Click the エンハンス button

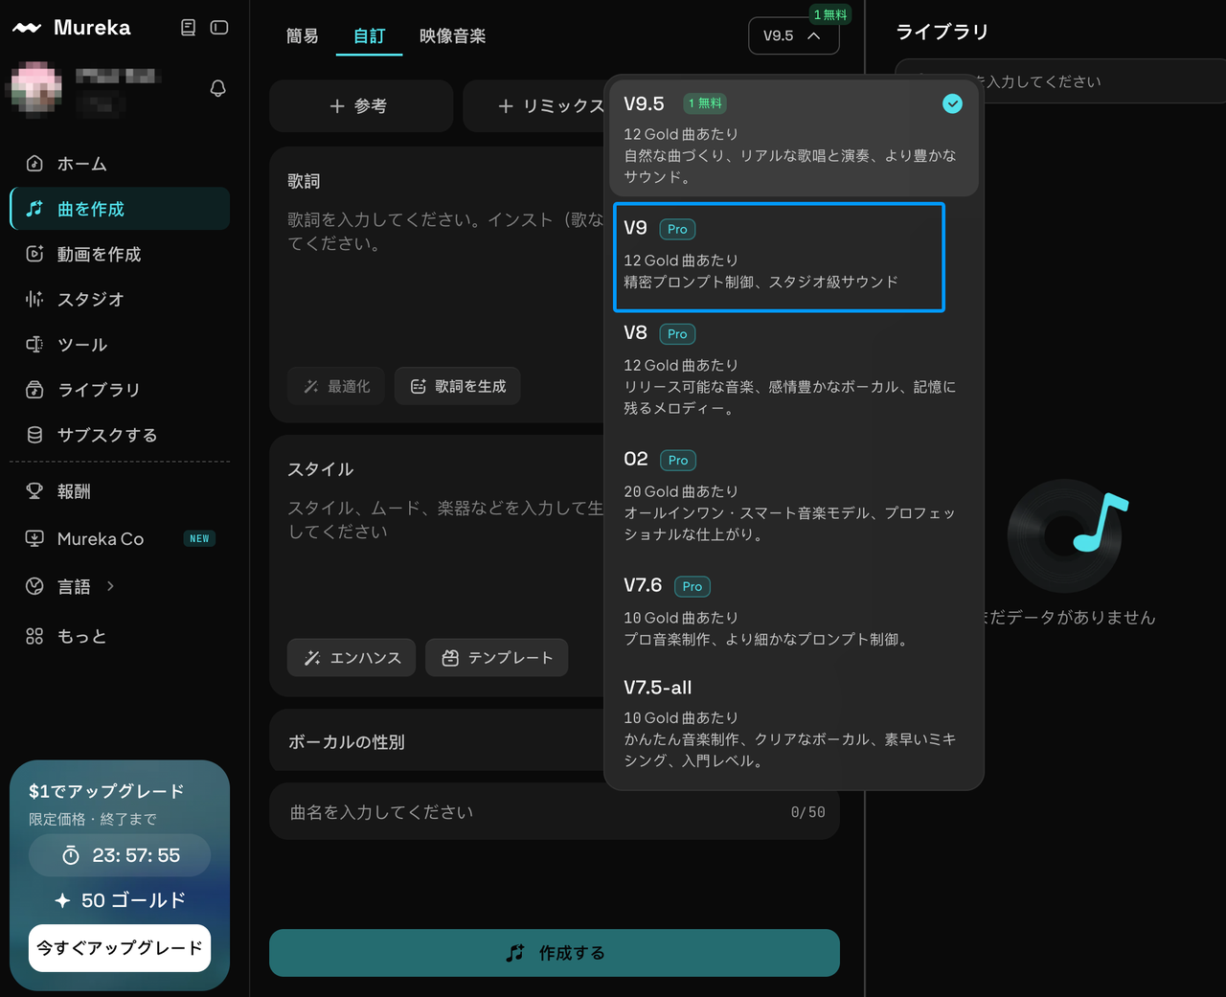click(352, 658)
